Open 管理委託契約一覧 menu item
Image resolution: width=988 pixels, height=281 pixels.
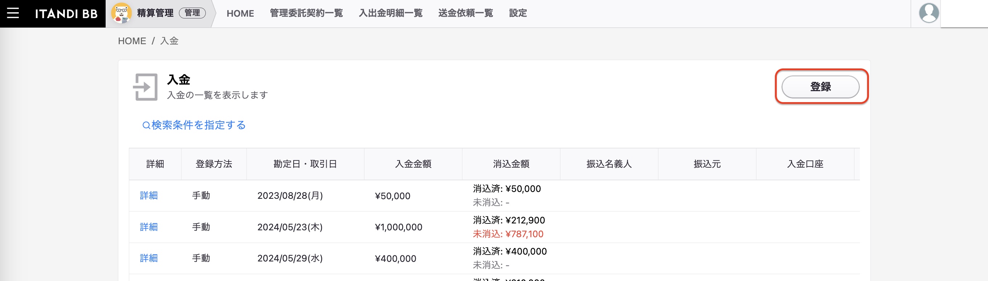click(306, 13)
